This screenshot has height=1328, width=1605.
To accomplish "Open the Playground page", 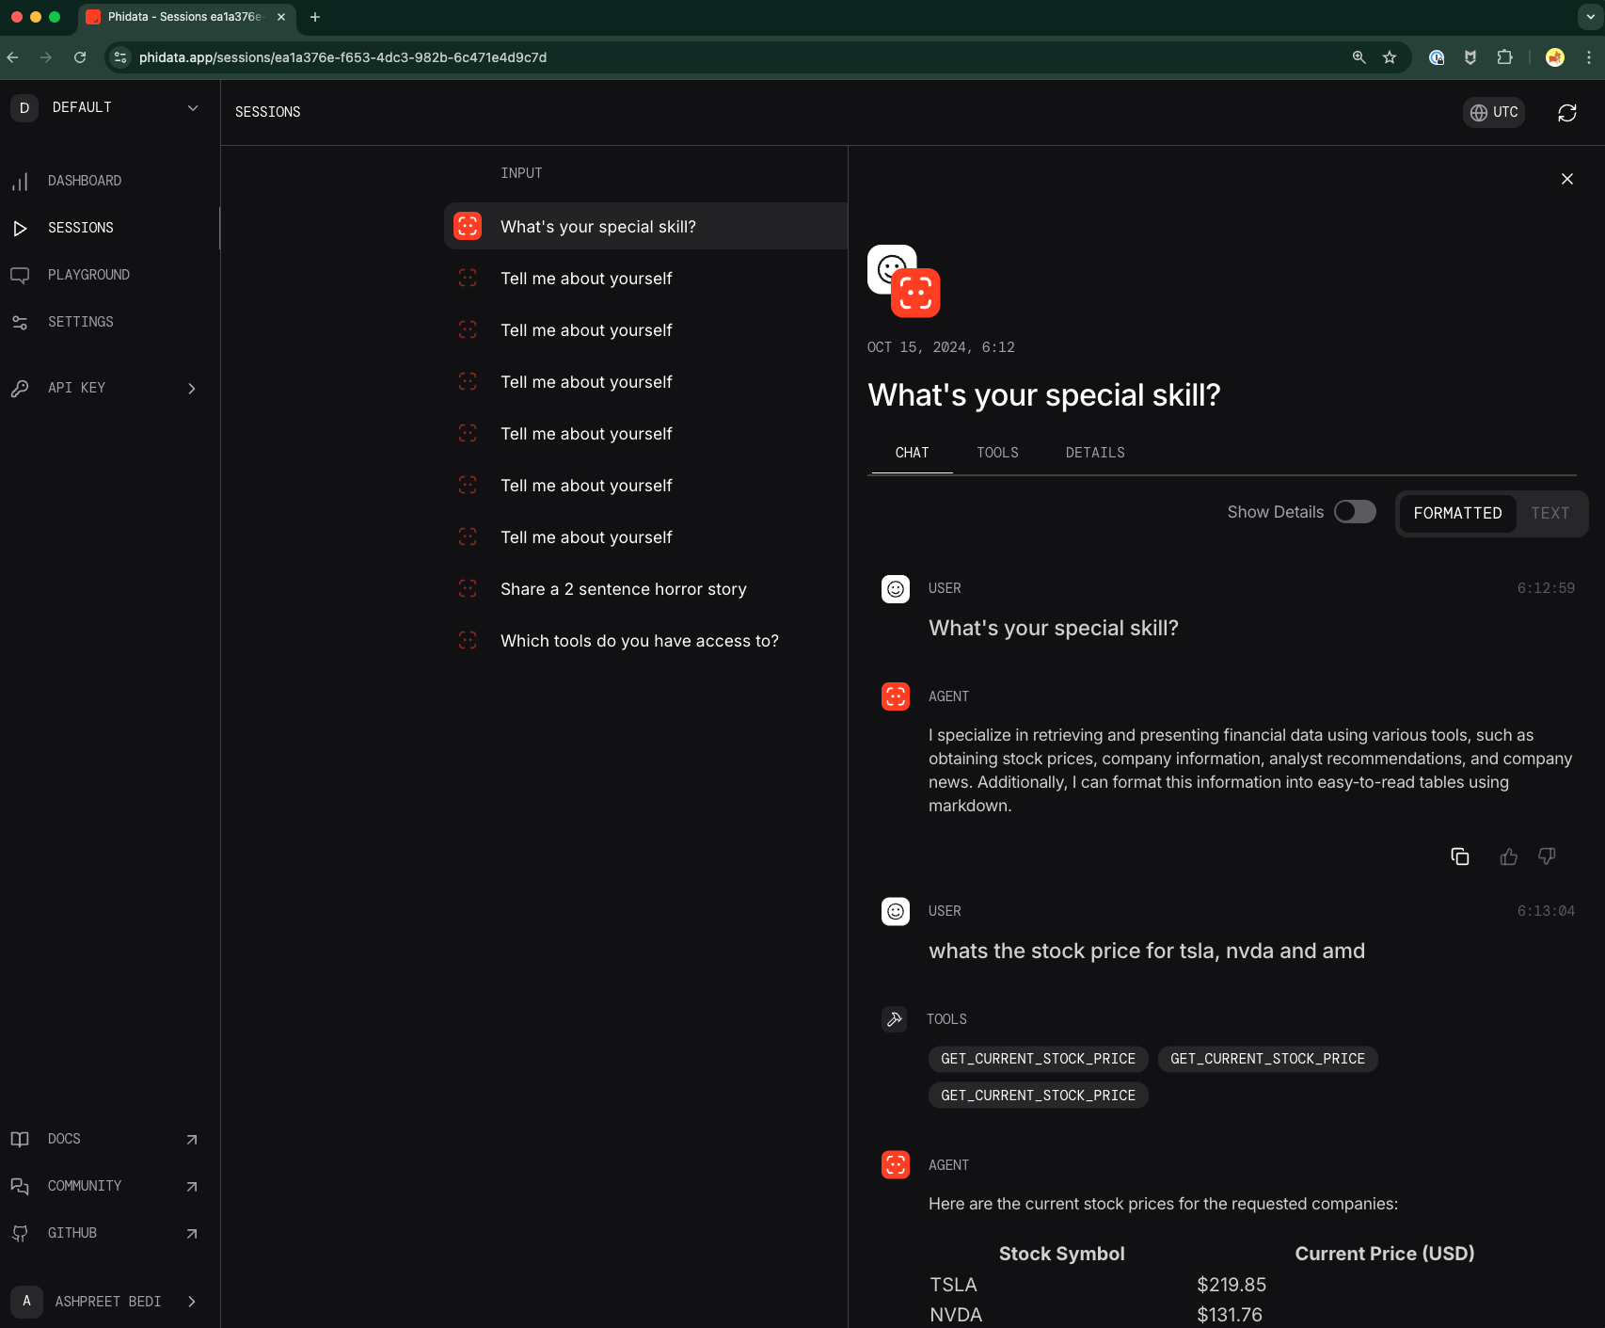I will click(88, 275).
